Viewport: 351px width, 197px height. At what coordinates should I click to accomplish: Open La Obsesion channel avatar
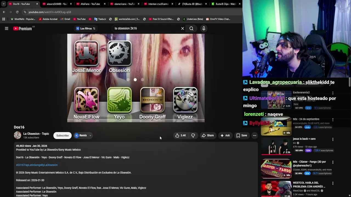[x=18, y=135]
